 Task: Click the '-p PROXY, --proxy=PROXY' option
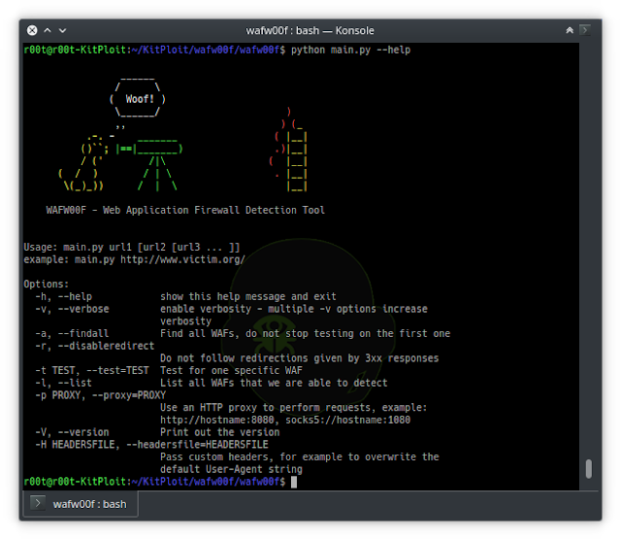[x=101, y=395]
